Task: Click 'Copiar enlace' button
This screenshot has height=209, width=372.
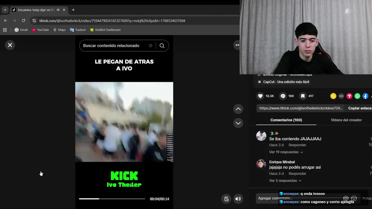Action: point(360,108)
